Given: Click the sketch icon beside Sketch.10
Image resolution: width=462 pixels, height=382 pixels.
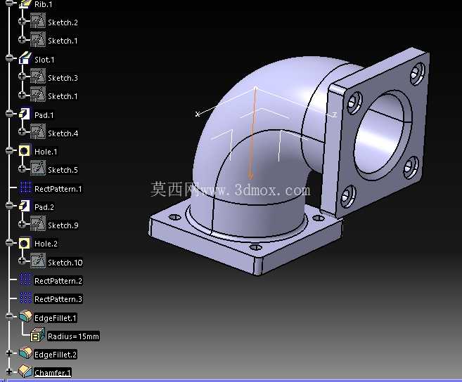Looking at the screenshot, I should click(x=38, y=261).
